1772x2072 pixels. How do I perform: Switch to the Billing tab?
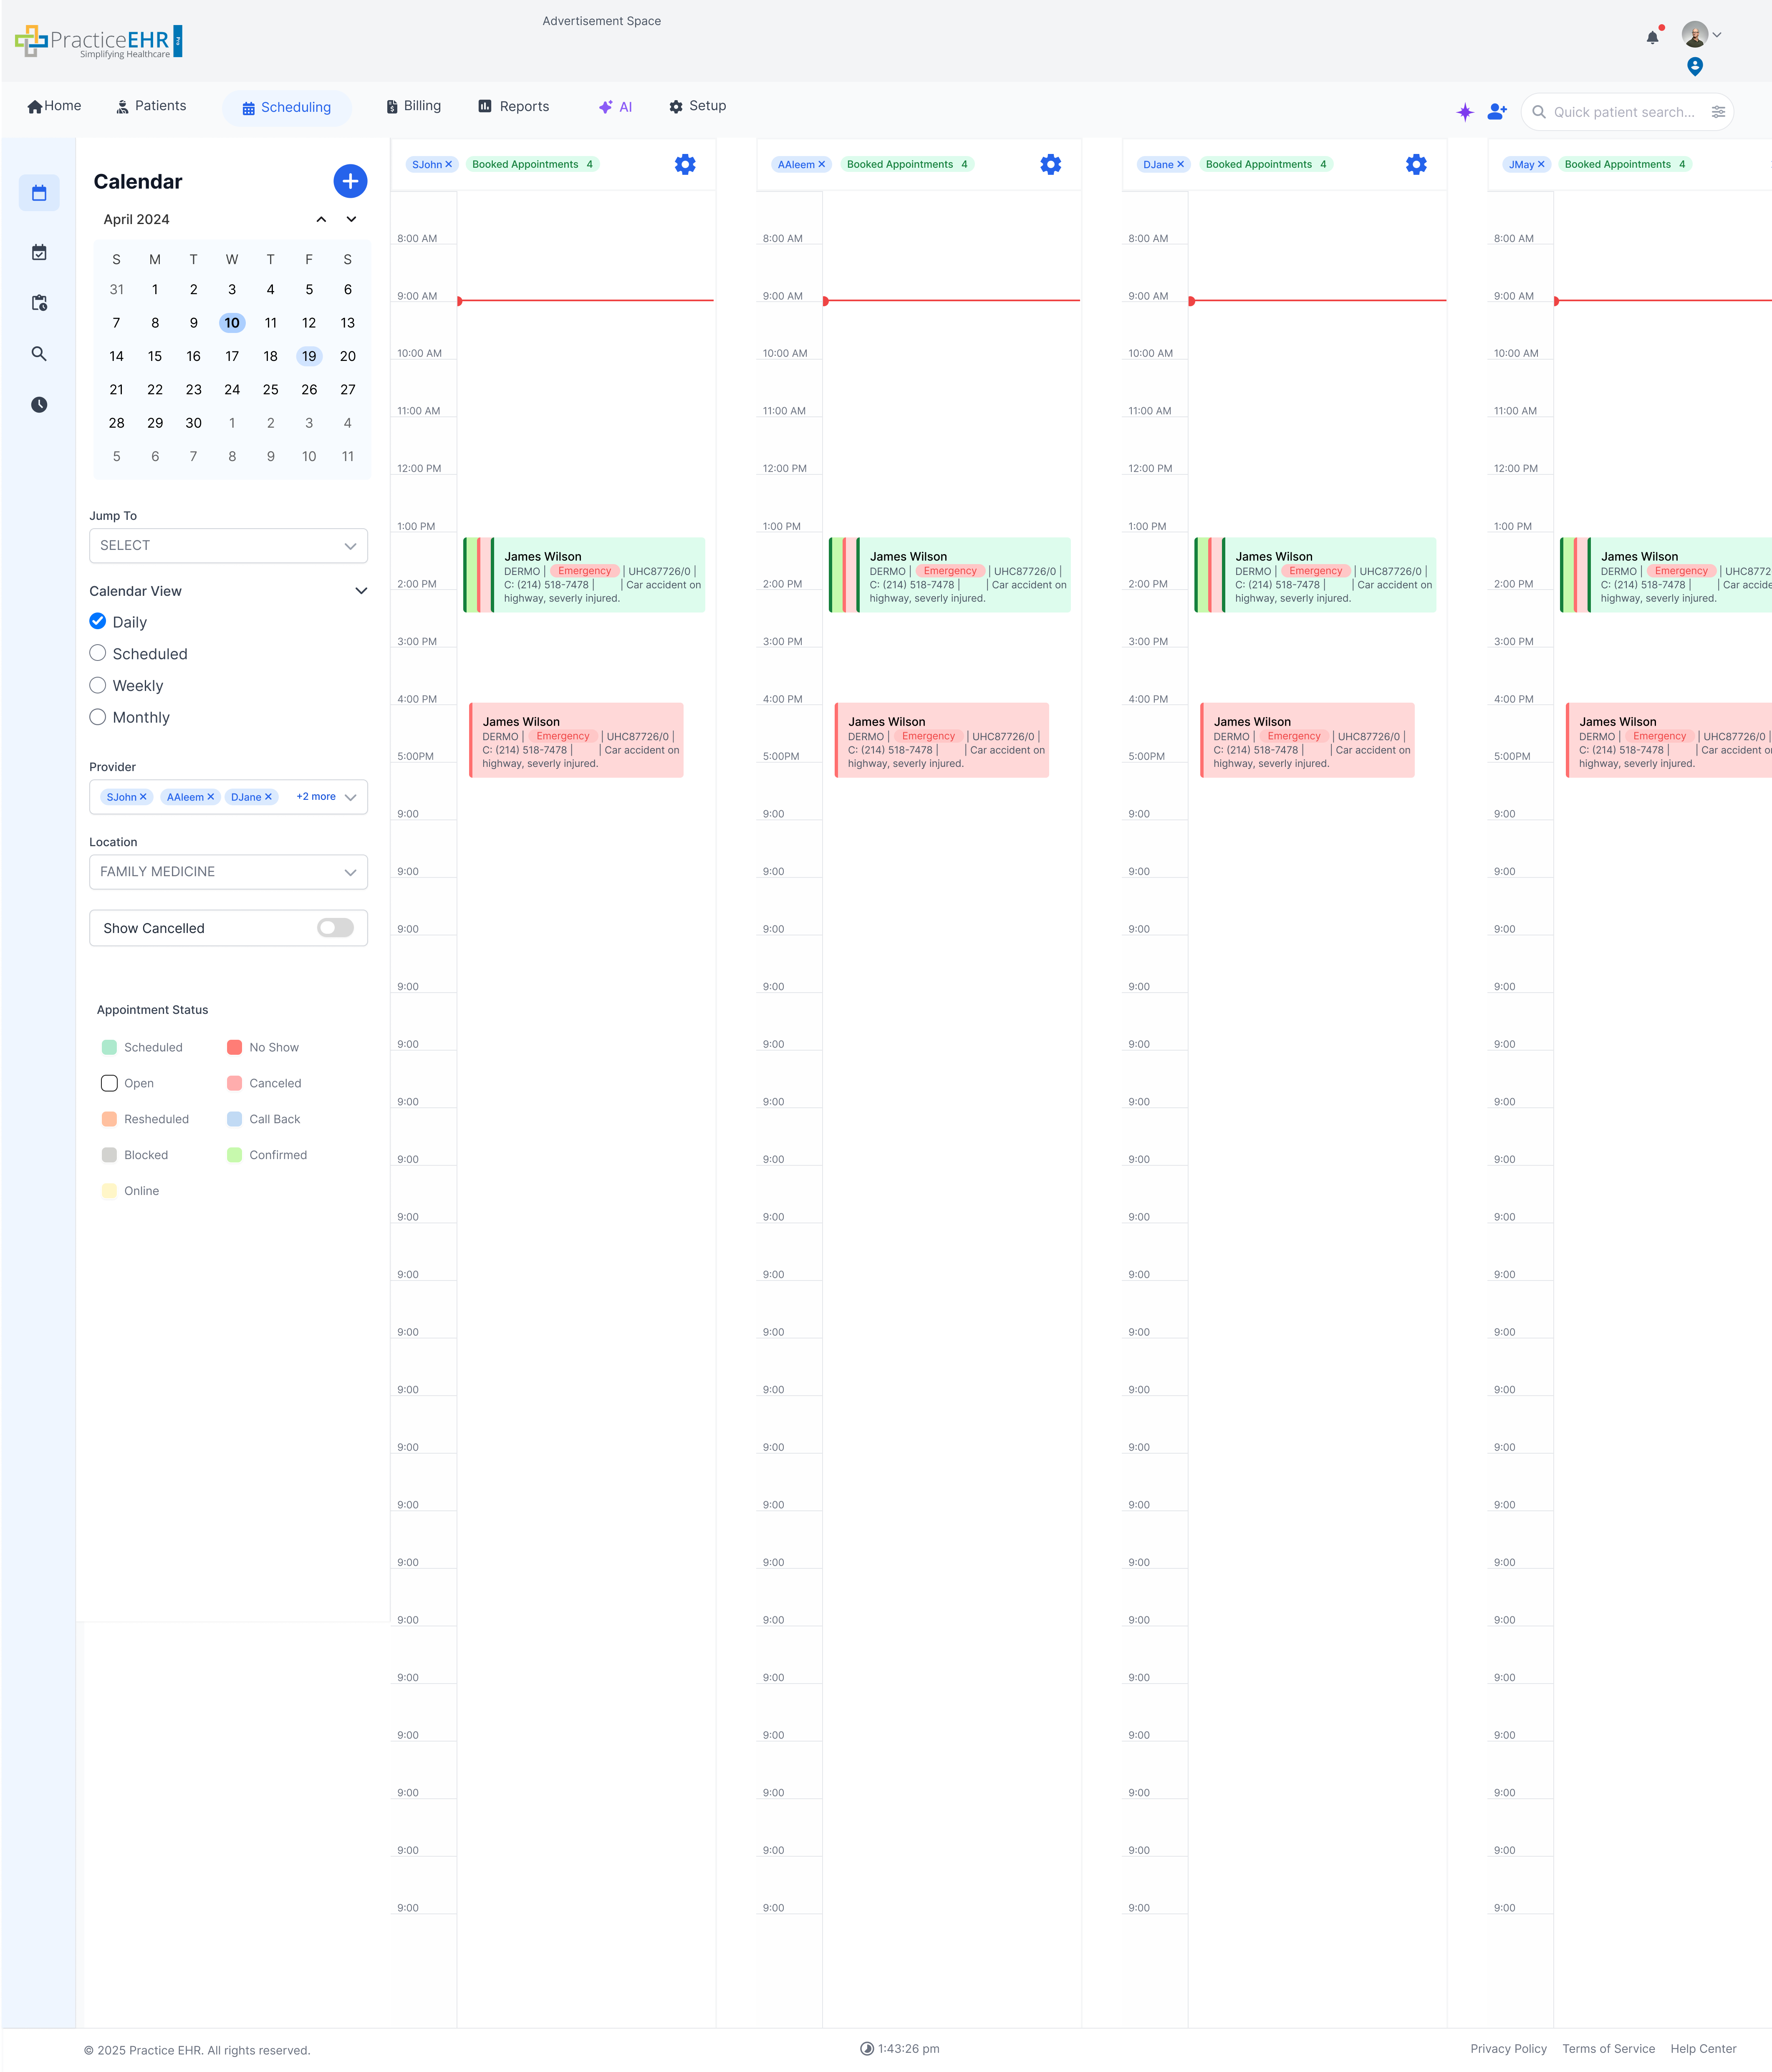413,106
